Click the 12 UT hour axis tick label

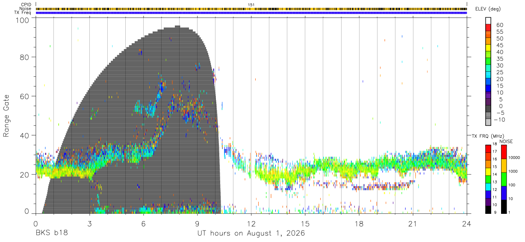[251, 224]
